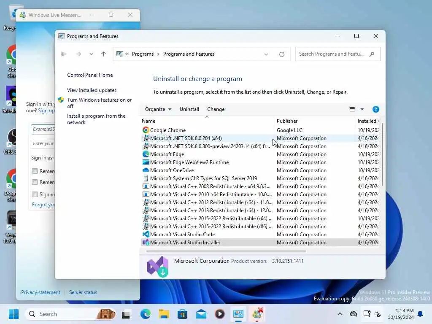Click the Messenger password input field
Screen dimensions: 432x324
pos(43,143)
